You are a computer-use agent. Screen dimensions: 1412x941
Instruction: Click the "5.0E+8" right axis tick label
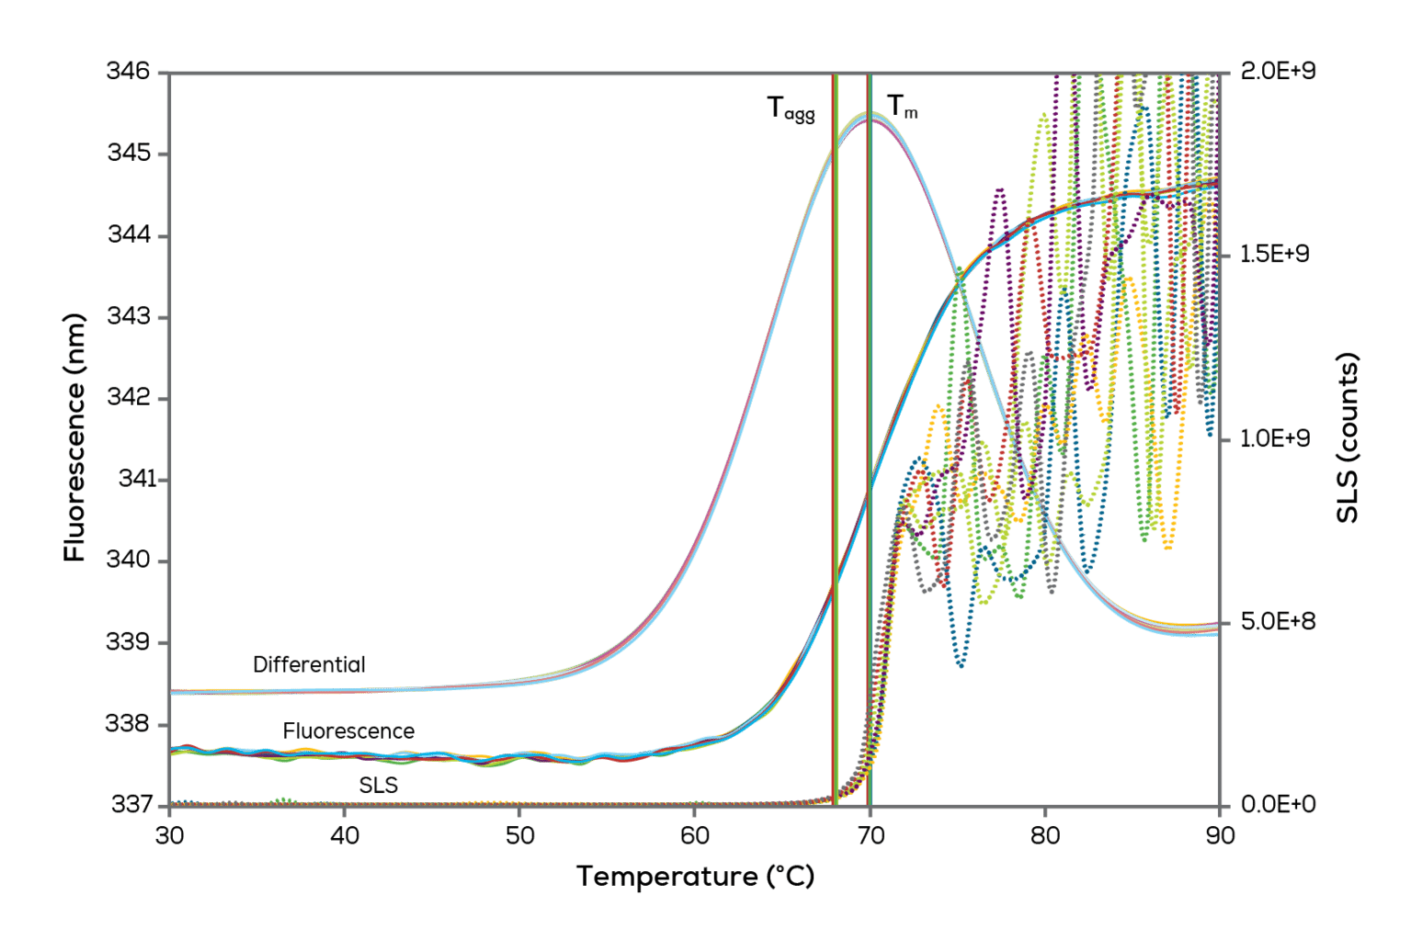(x=1278, y=622)
